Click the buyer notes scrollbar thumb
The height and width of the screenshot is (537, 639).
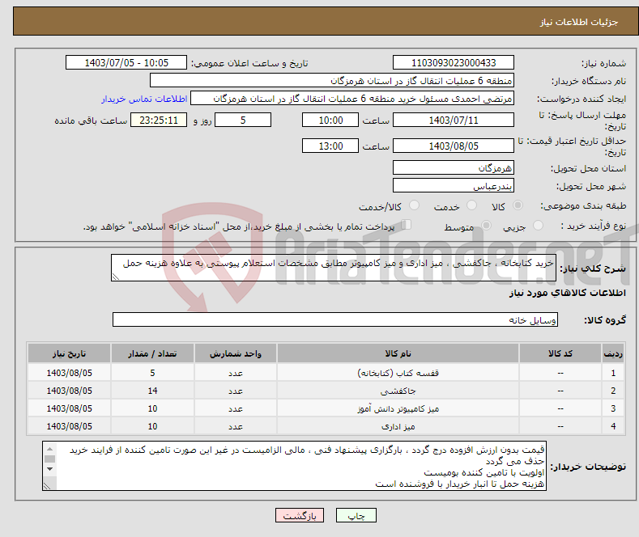tap(49, 459)
